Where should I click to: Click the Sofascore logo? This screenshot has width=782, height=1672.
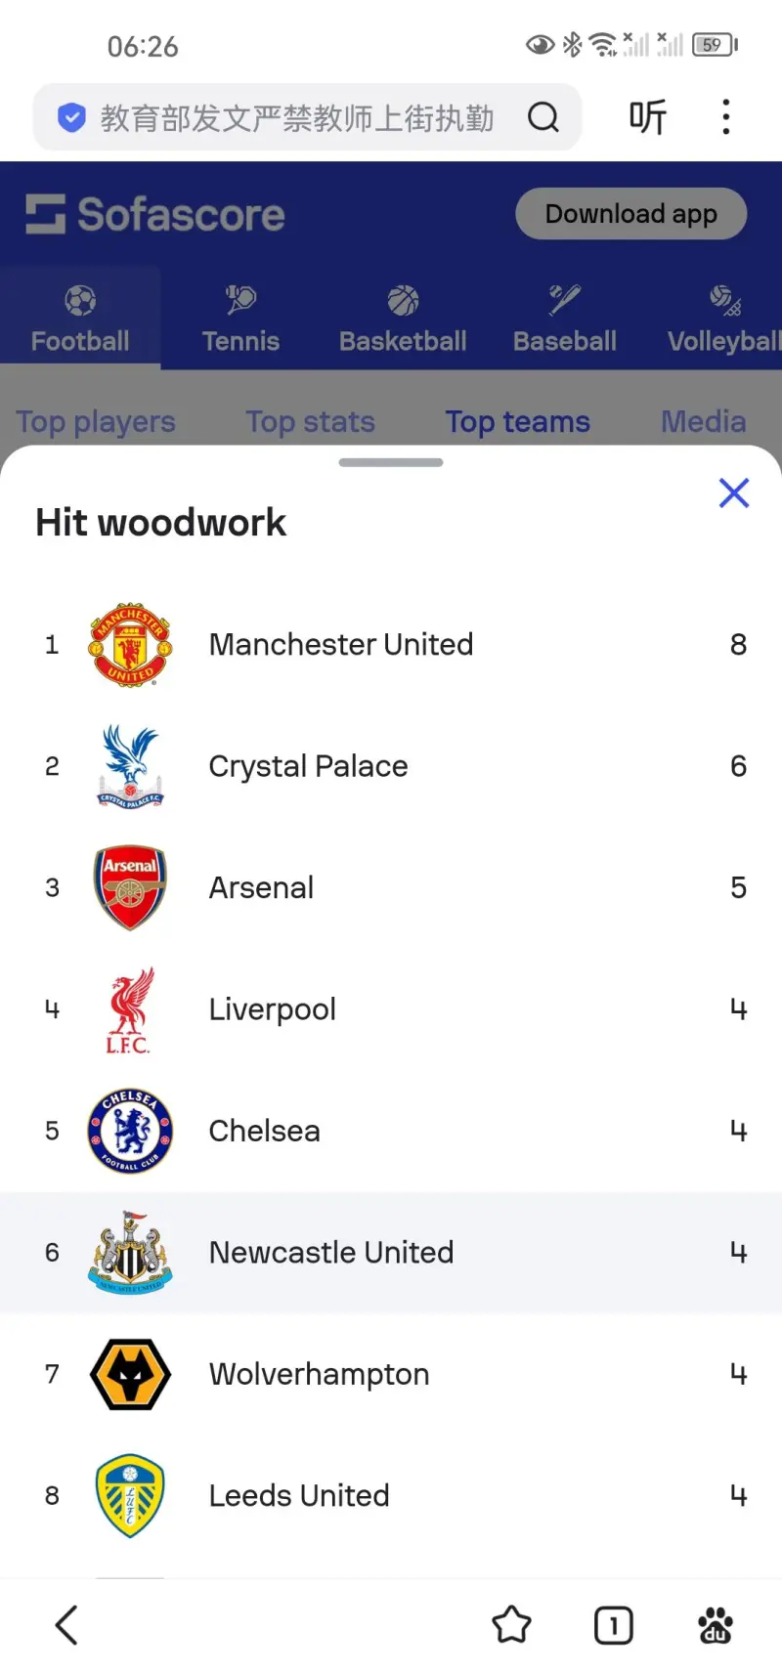click(x=155, y=215)
